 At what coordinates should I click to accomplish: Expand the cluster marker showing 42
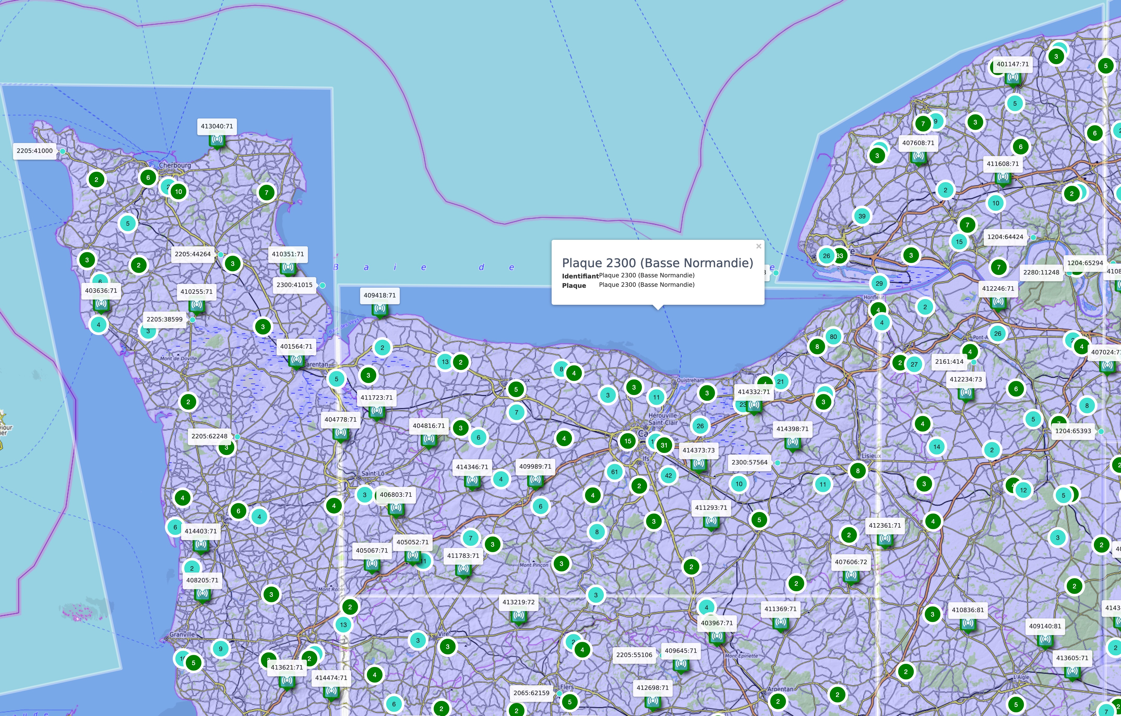coord(669,476)
